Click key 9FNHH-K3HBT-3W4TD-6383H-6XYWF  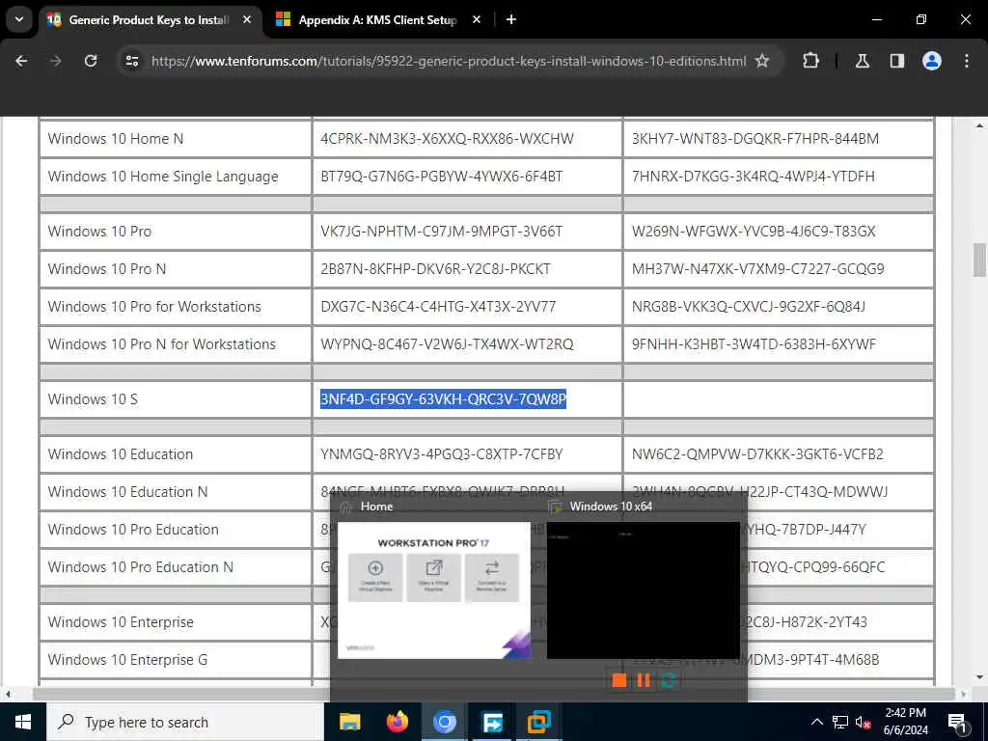click(754, 344)
